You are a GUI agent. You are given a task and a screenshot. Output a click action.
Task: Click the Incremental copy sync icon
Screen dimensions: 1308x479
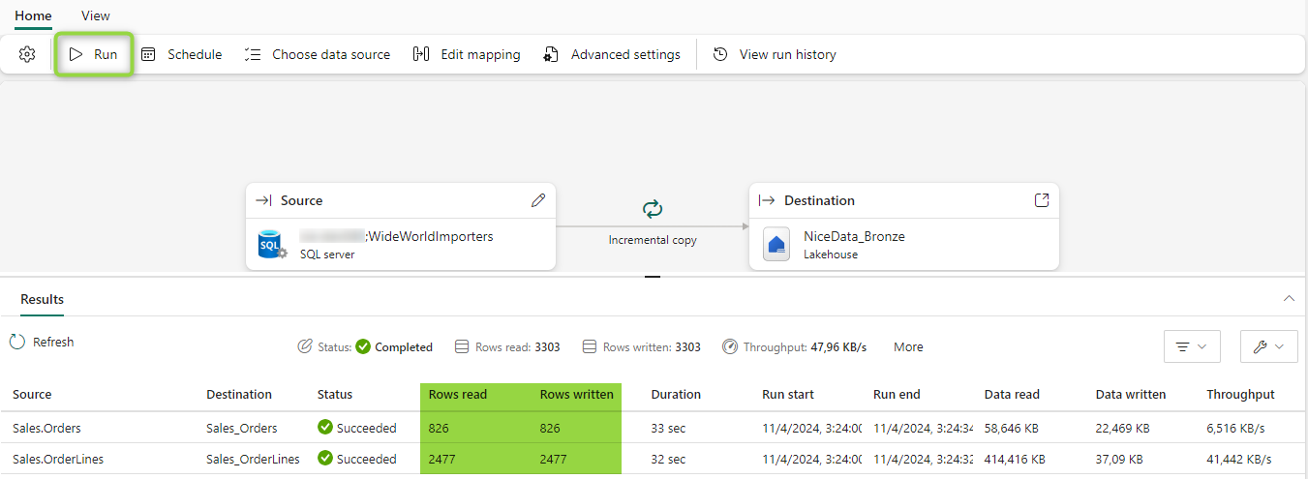653,209
